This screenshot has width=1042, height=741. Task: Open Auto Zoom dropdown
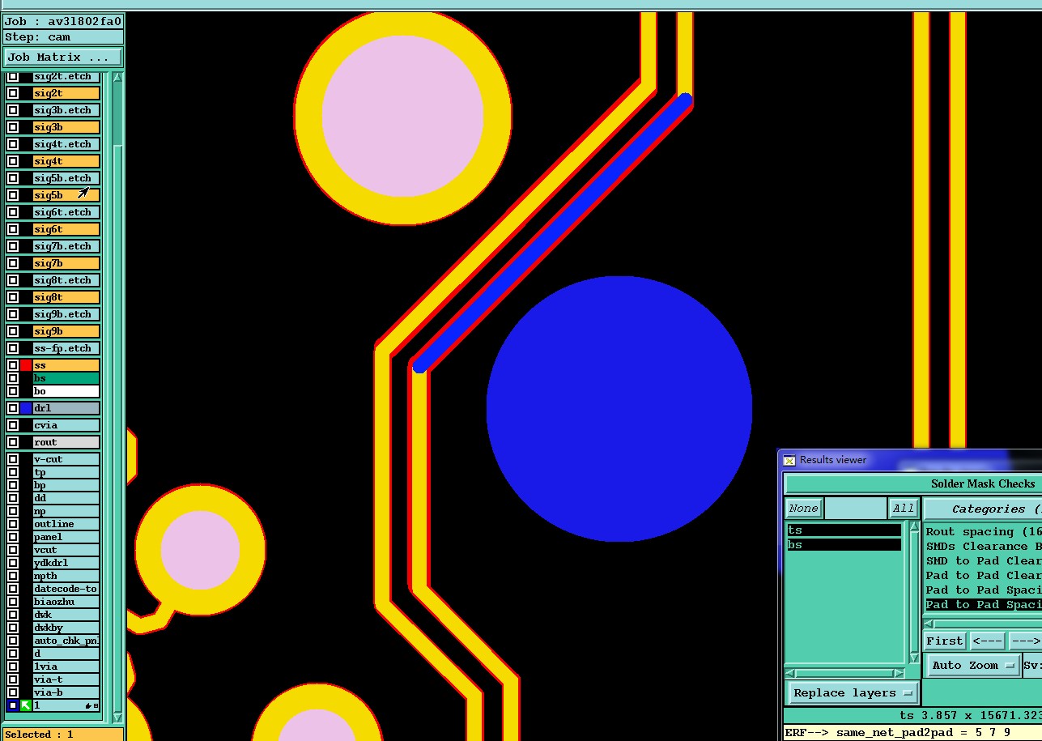point(972,666)
